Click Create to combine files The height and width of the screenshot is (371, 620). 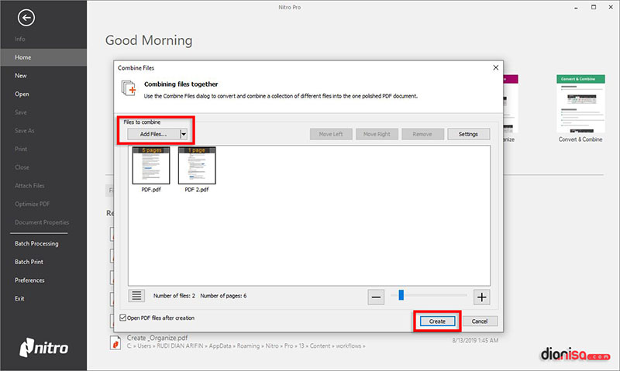click(x=437, y=321)
